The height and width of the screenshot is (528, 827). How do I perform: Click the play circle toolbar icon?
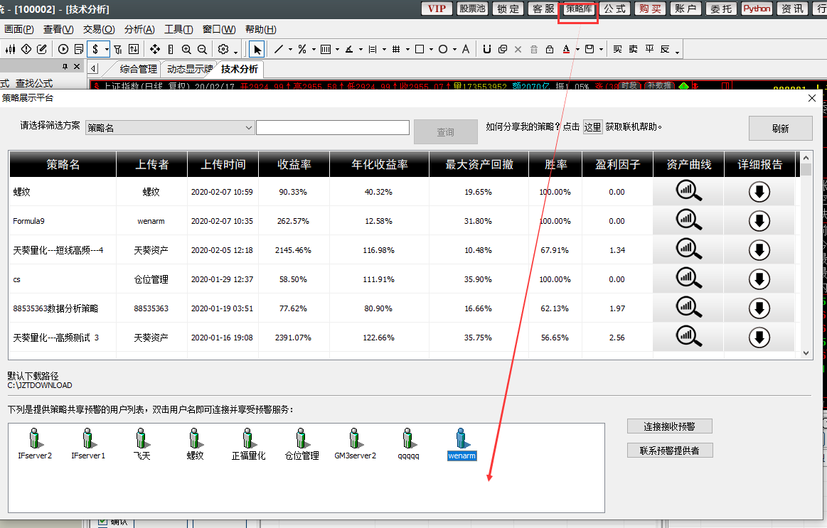coord(63,49)
